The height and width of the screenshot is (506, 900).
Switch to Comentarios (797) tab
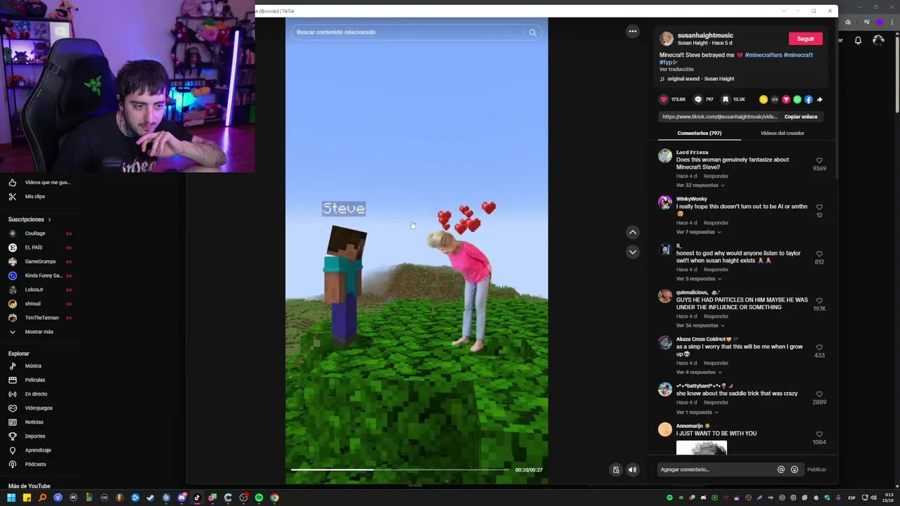(699, 133)
